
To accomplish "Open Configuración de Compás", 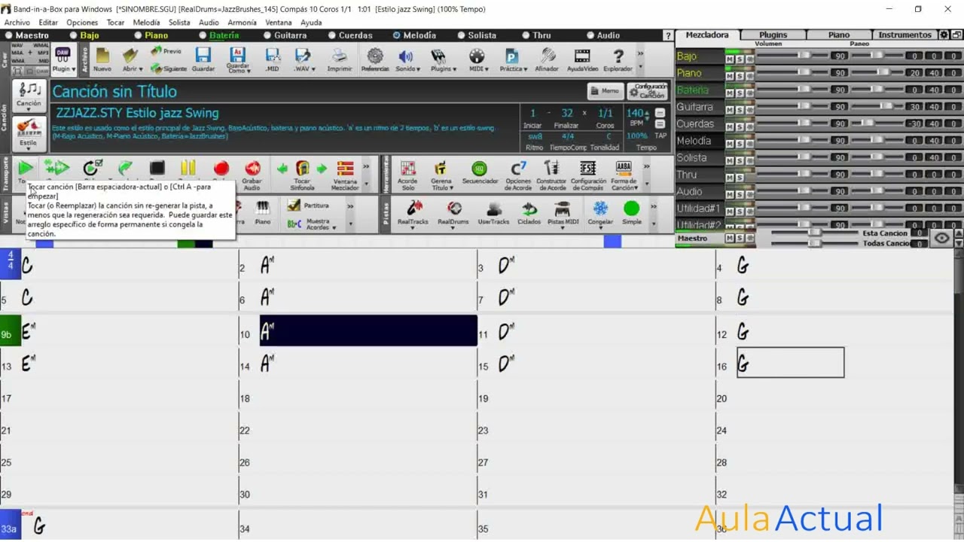I will coord(588,175).
